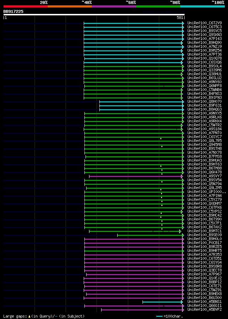Click the short cyan bar for UniRef100_Q8H070
This screenshot has height=319, width=228.
point(142,102)
